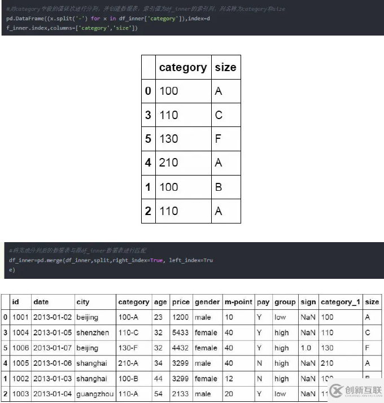The width and height of the screenshot is (384, 403).
Task: Select the price cell showing 5433
Action: (181, 333)
